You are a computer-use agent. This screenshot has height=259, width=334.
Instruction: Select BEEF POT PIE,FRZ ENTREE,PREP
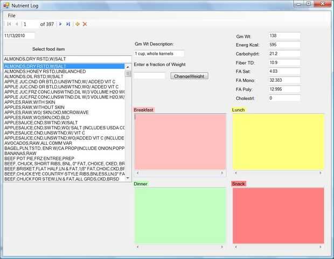coord(64,158)
